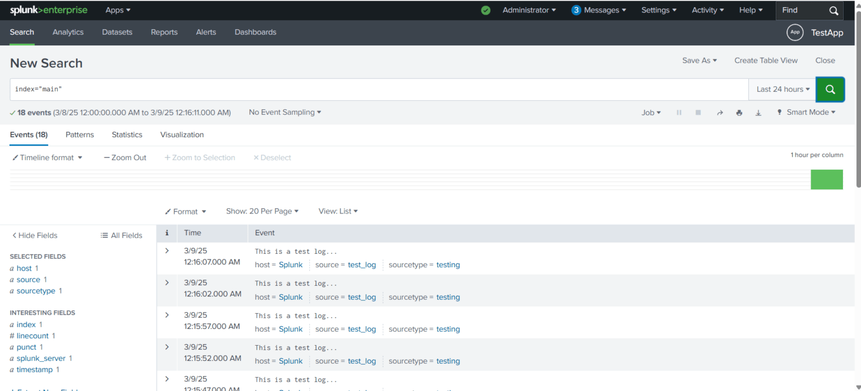
Task: Click the Share job arrow icon
Action: (720, 113)
